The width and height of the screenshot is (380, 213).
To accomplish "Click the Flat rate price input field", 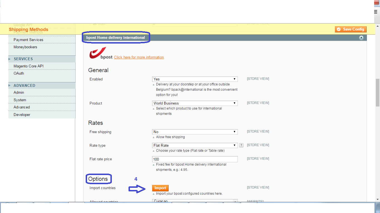I will 195,159.
